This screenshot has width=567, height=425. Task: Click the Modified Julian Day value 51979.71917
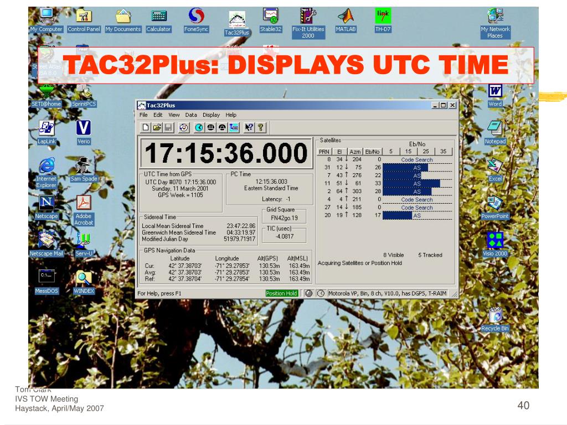click(239, 239)
